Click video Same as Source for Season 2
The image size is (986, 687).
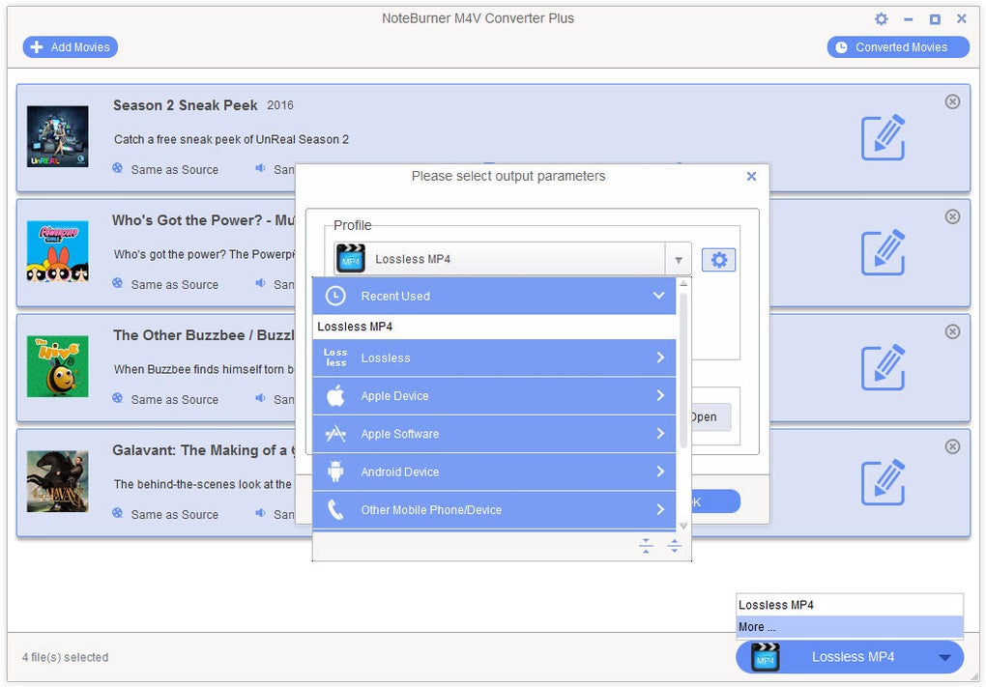click(174, 170)
